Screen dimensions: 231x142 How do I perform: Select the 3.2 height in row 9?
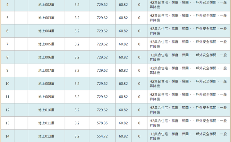(x=77, y=70)
